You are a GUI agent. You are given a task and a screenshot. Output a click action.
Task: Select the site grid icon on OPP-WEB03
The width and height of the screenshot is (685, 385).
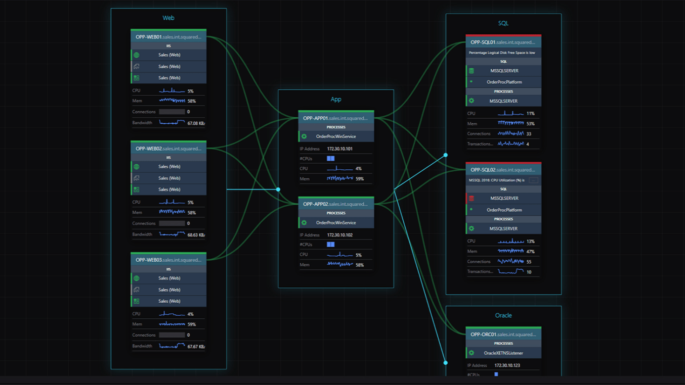point(136,301)
